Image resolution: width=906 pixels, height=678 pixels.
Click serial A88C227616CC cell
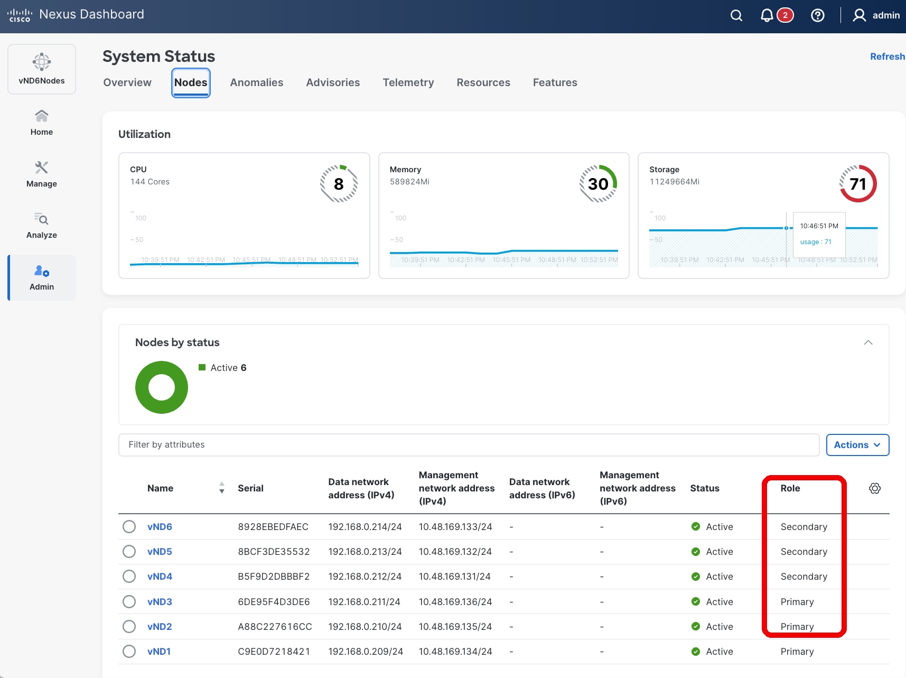[x=275, y=627]
